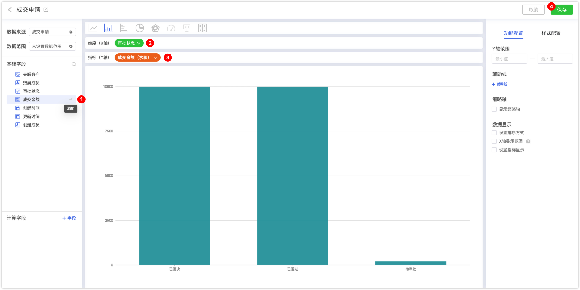Viewport: 580px width, 290px height.
Task: Click the green 保存 button
Action: coord(562,10)
